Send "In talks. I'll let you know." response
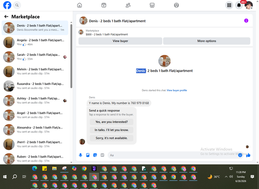259x189 pixels. (x=111, y=130)
